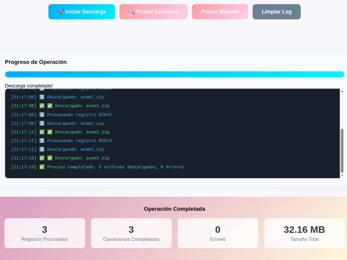Screen dimensions: 347x260
Task: Click the Errores stat card
Action: (218, 233)
